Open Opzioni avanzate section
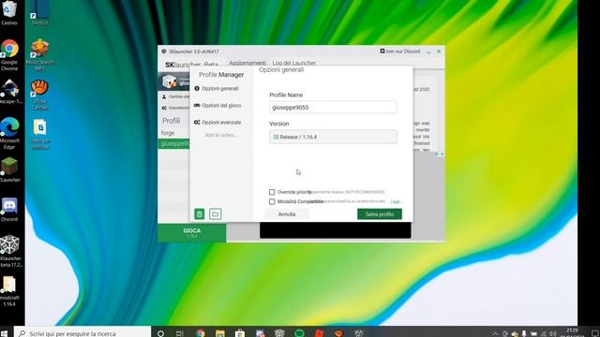 coord(217,123)
